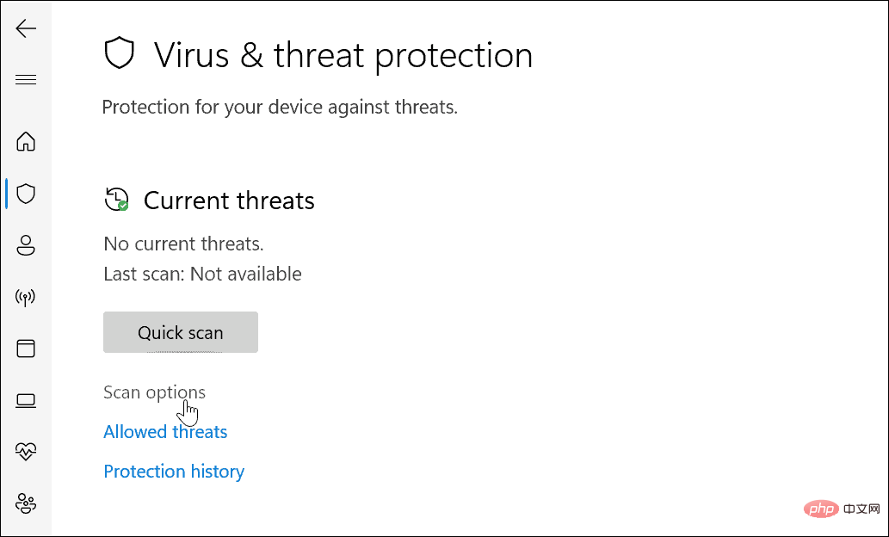This screenshot has height=537, width=889.
Task: Open Firewall & network protection settings
Action: (x=26, y=297)
